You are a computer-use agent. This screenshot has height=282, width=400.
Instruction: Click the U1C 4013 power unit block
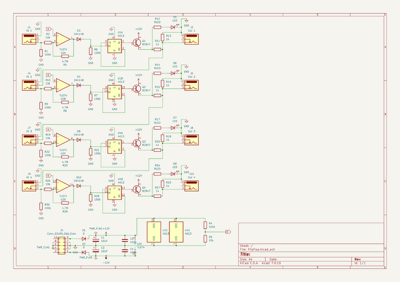154,232
